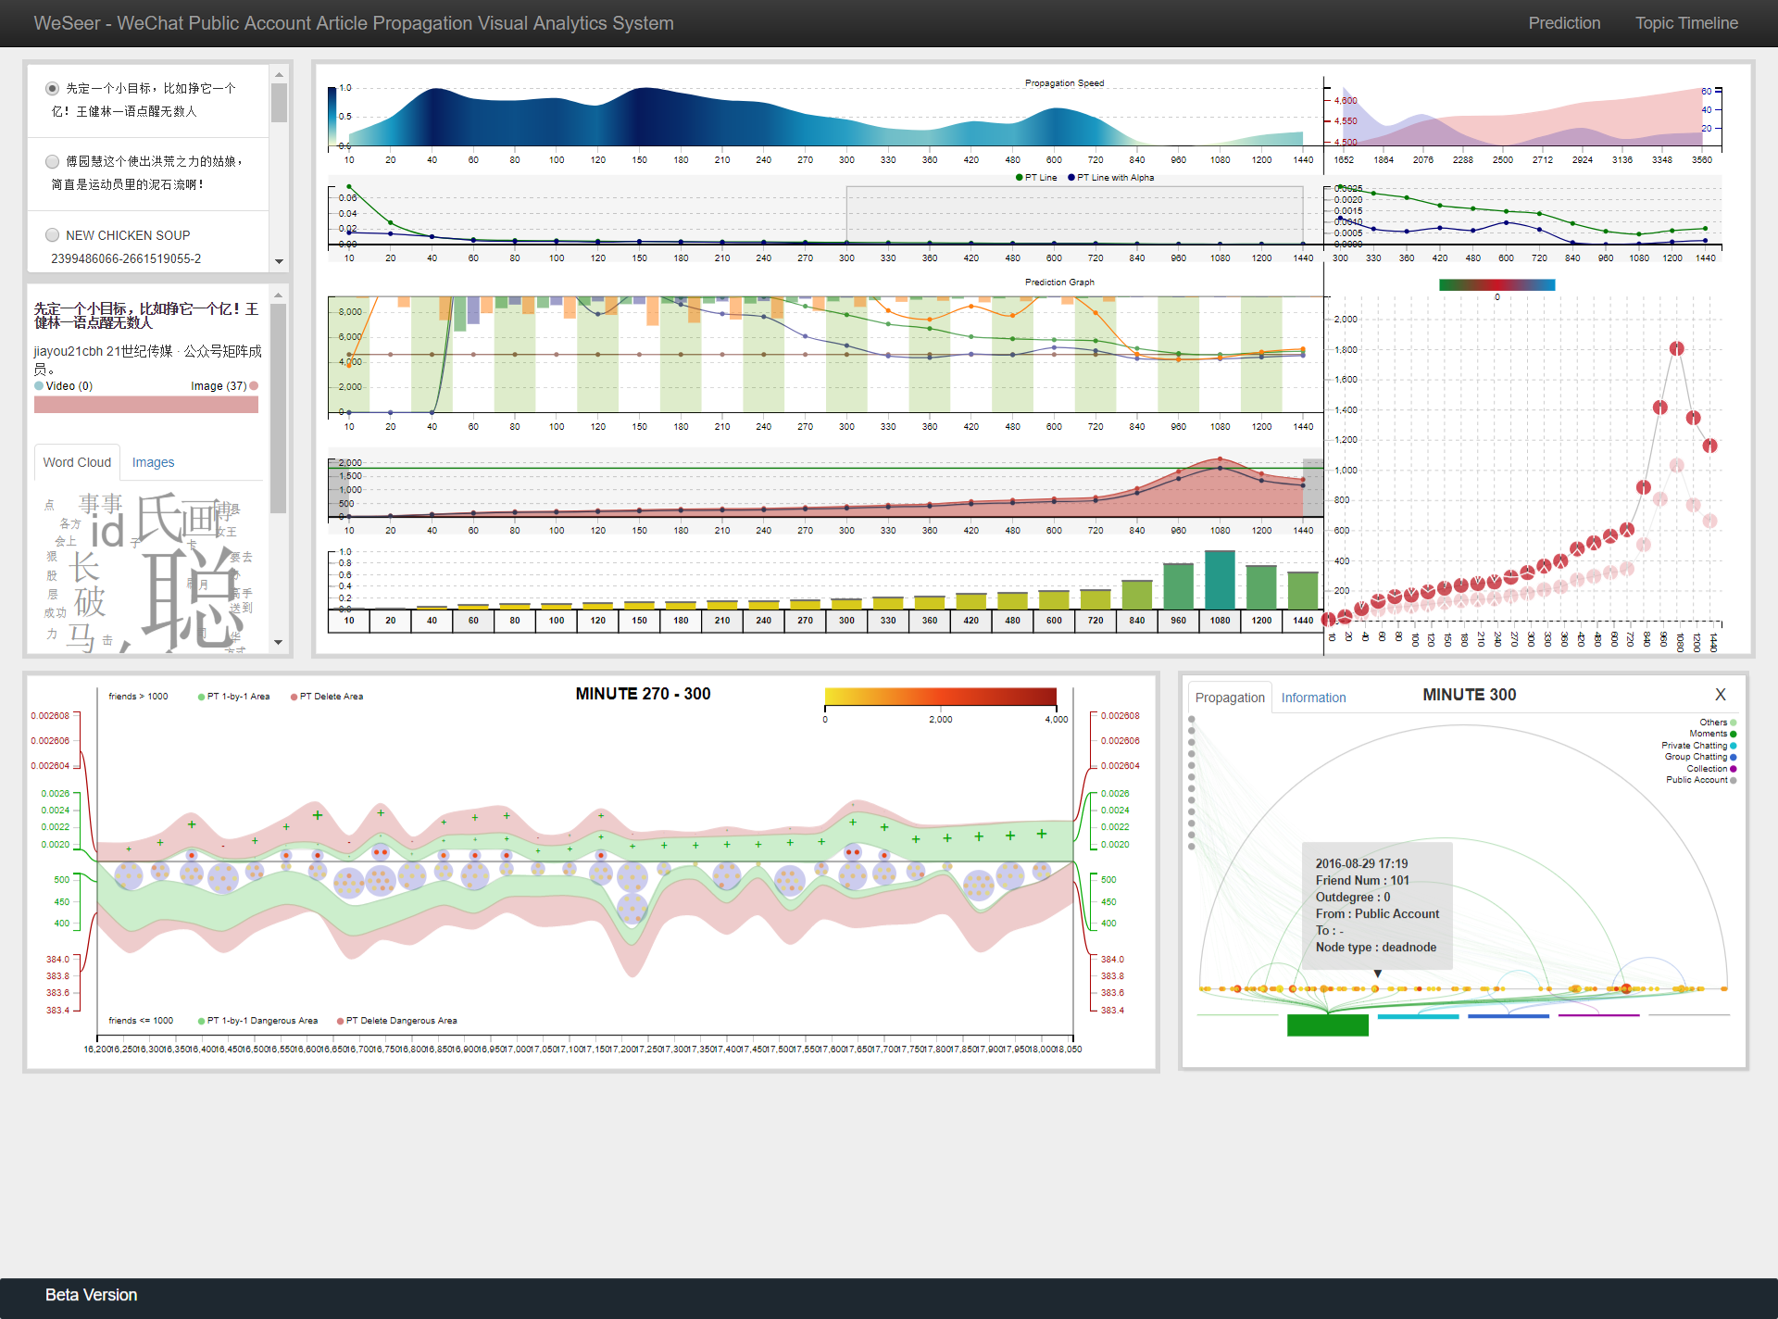This screenshot has width=1778, height=1319.
Task: Click the down arrow of the word cloud panel
Action: 279,642
